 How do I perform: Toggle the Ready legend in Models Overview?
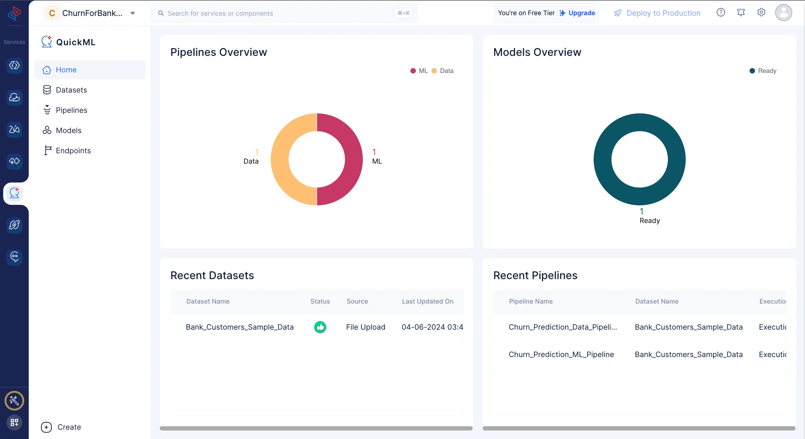tap(763, 71)
